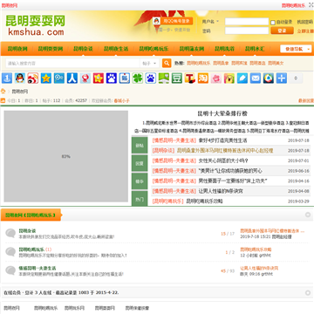This screenshot has height=314, width=314.
Task: Switch to the 热门 green tab
Action: pyautogui.click(x=140, y=199)
